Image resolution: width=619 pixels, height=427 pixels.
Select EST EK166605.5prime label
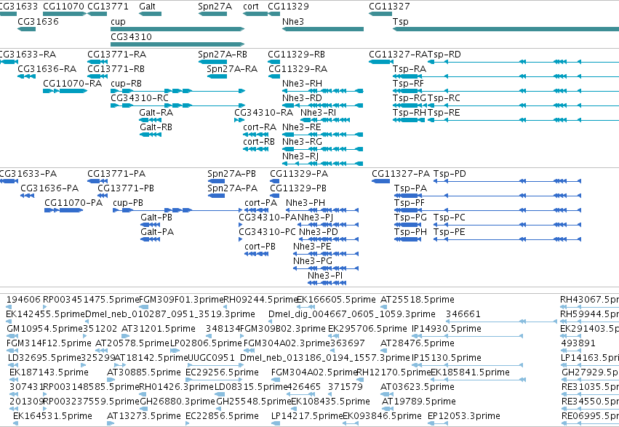(x=336, y=300)
